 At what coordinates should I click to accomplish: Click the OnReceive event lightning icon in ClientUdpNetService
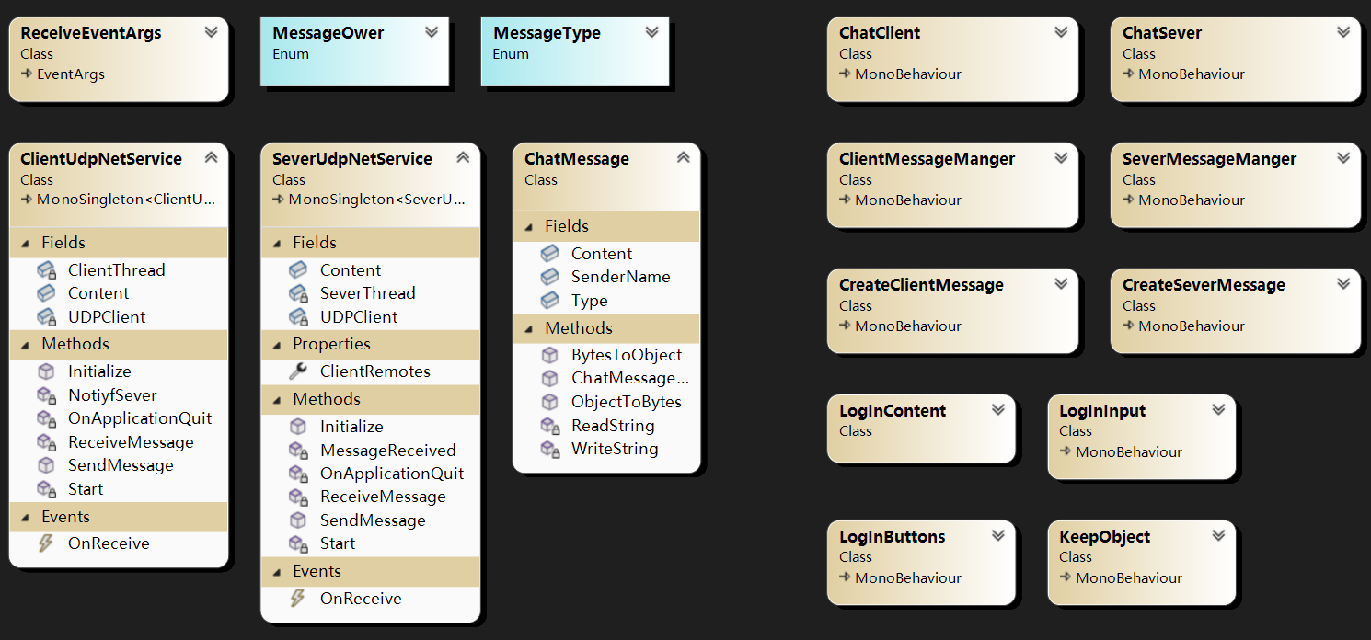46,543
